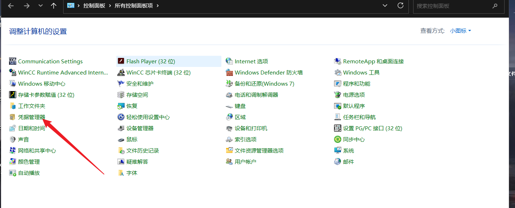
Task: Expand the address bar history dropdown
Action: tap(385, 6)
